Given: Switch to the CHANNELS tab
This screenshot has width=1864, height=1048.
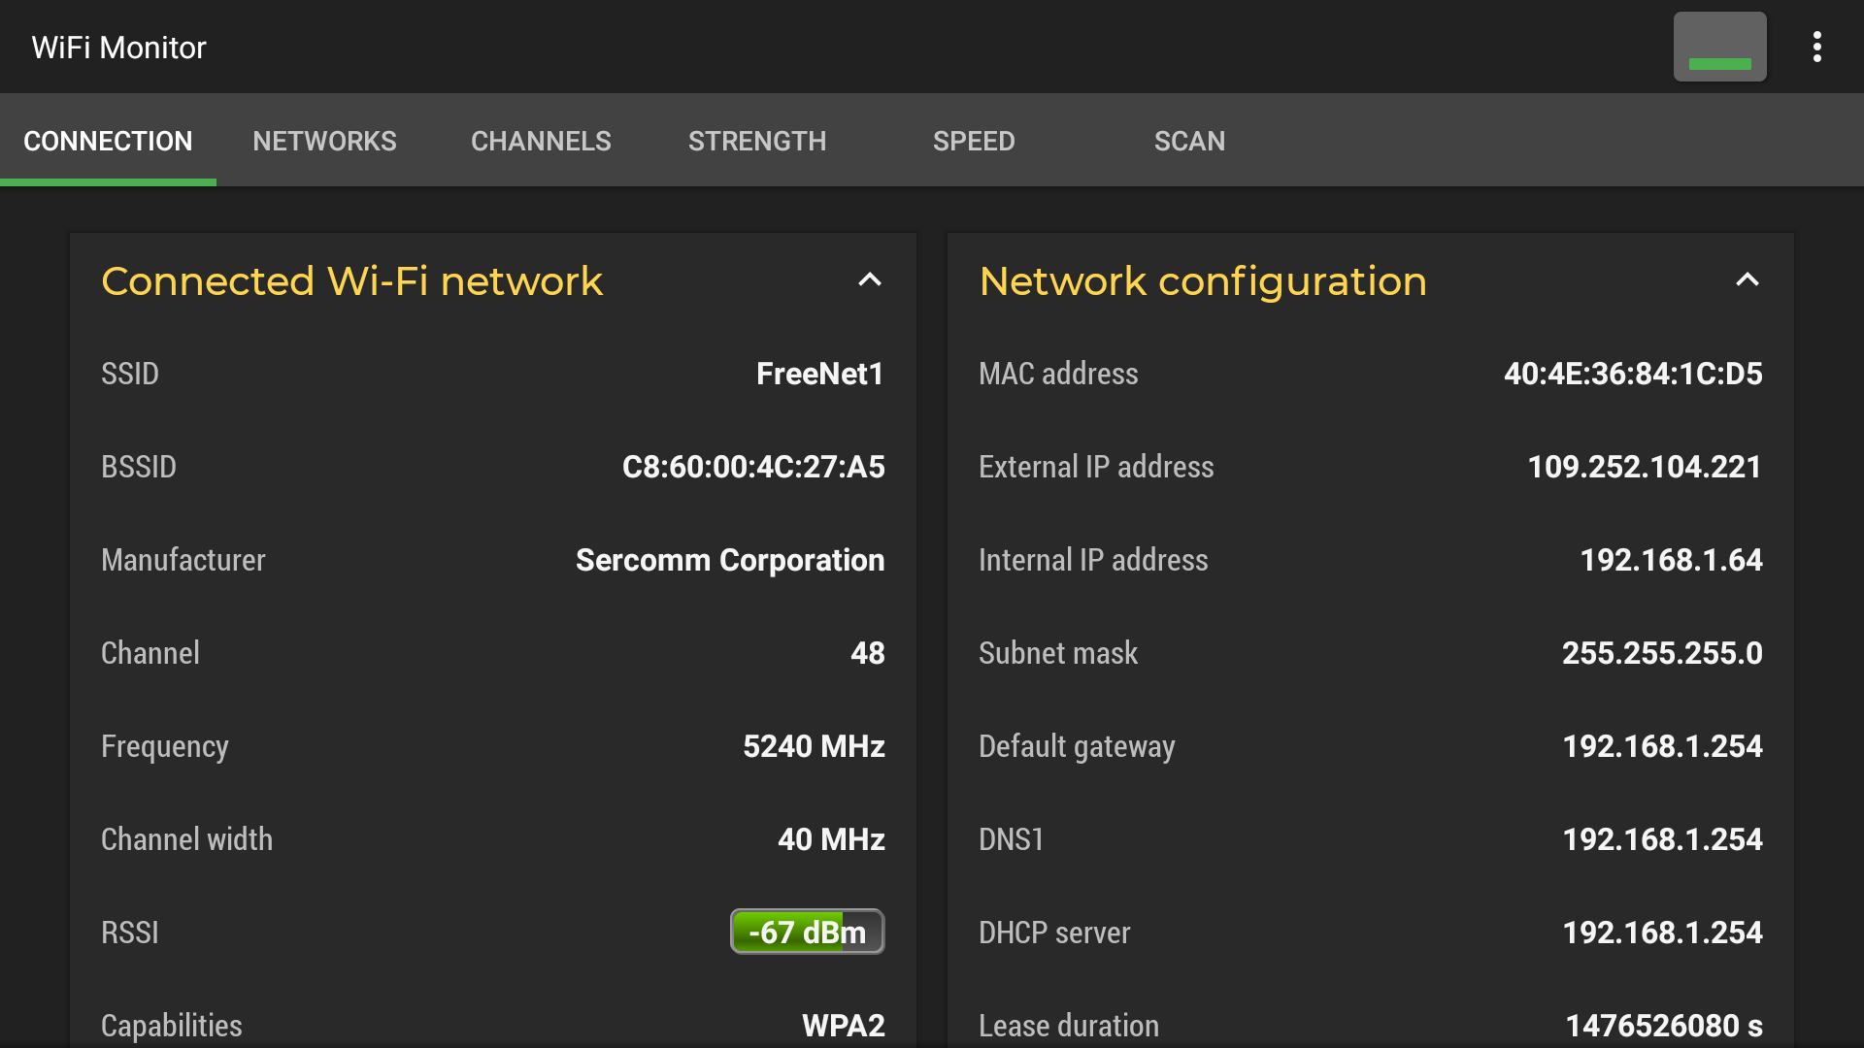Looking at the screenshot, I should pyautogui.click(x=541, y=141).
